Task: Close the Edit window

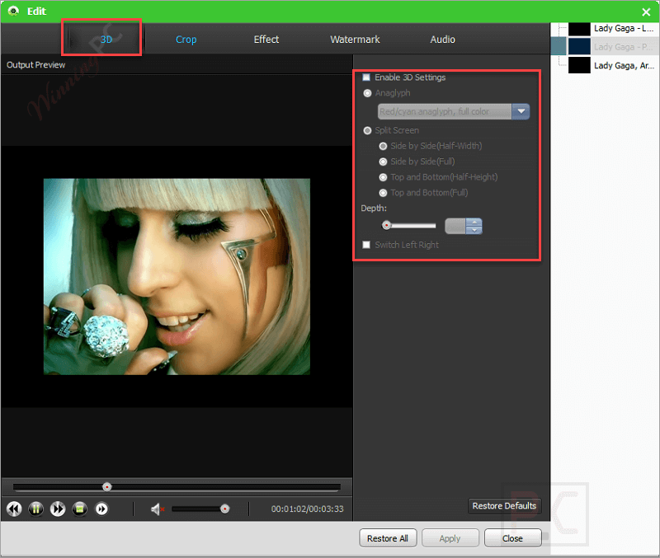Action: coord(646,12)
